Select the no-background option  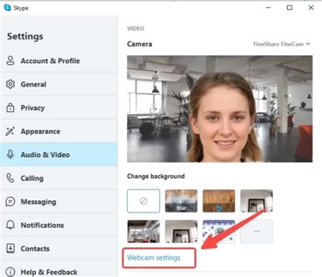[143, 201]
